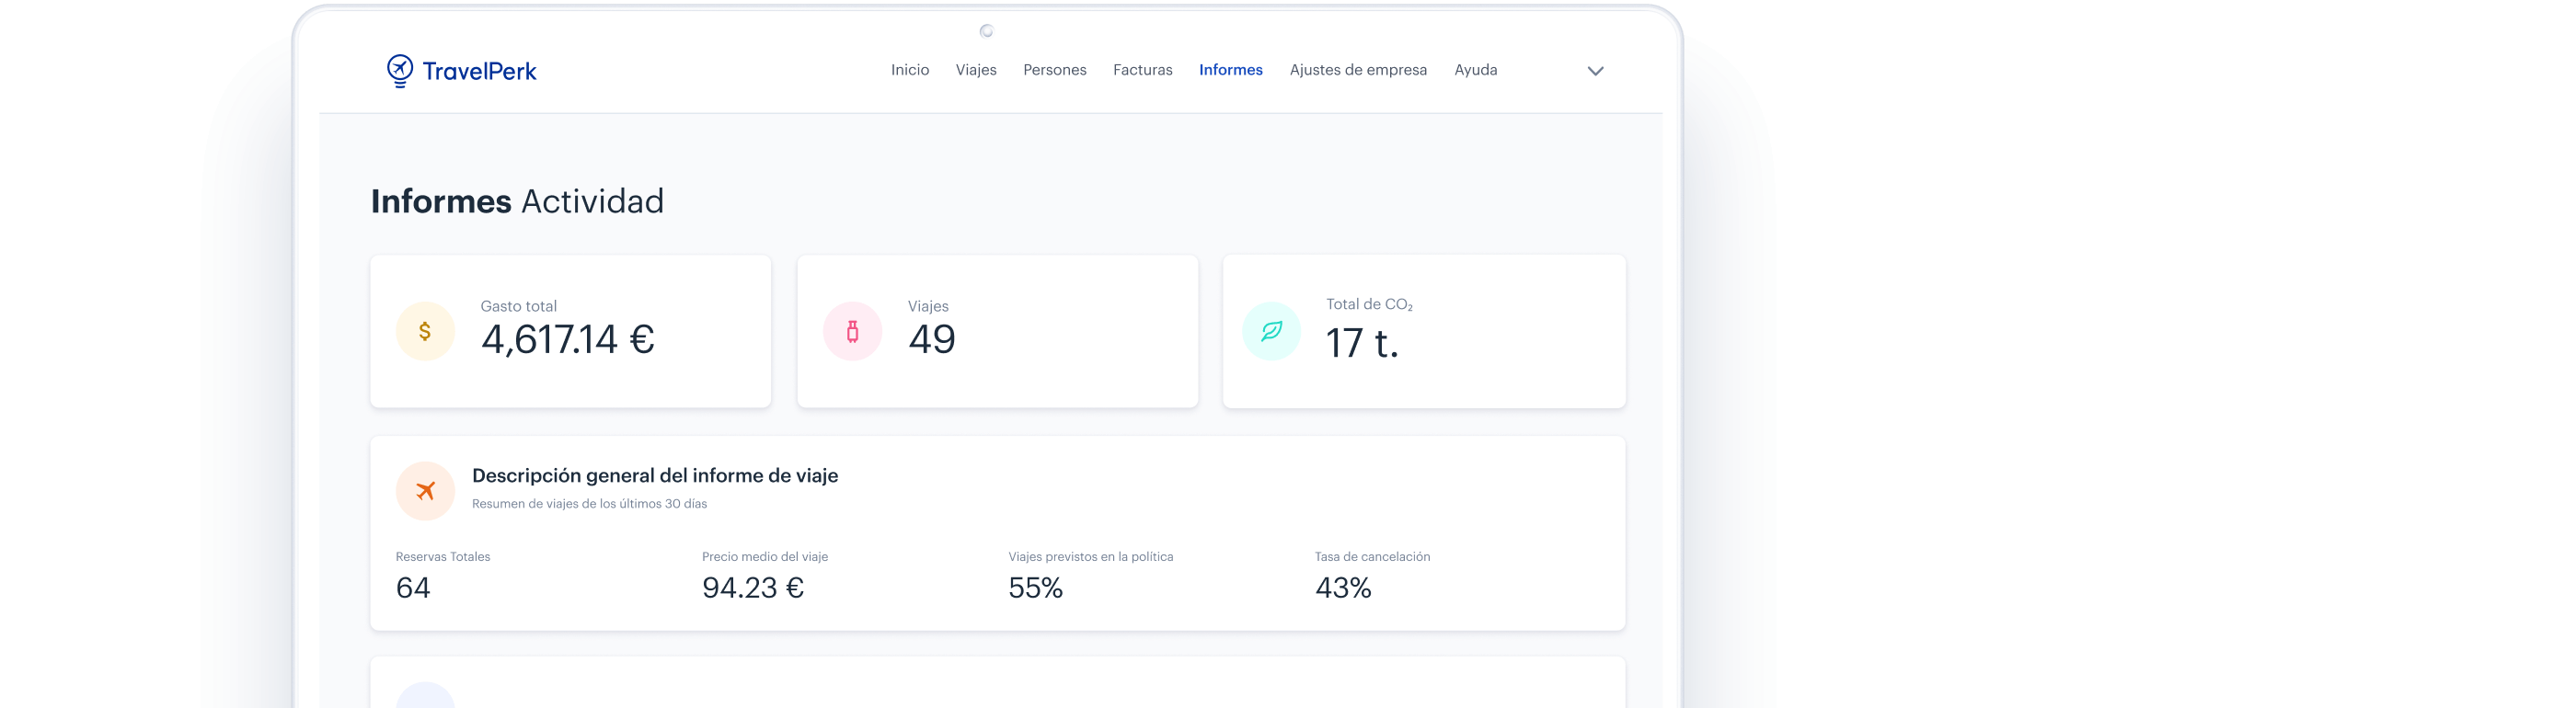Switch to the Informes tab
2576x708 pixels.
point(1230,70)
